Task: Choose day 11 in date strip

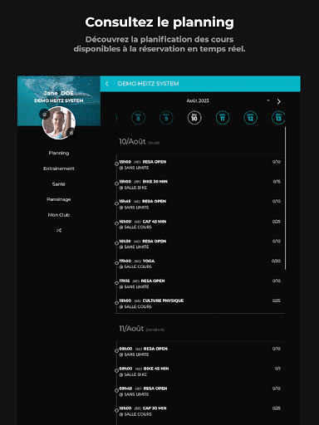Action: pos(223,118)
